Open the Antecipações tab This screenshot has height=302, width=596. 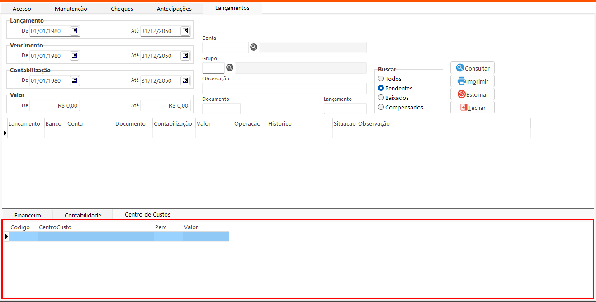[x=174, y=9]
